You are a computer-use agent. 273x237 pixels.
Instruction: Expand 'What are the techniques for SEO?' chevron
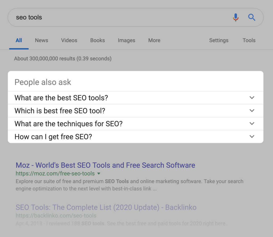pos(252,124)
